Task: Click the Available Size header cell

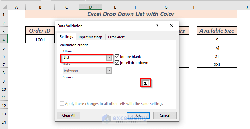Action: [217, 31]
